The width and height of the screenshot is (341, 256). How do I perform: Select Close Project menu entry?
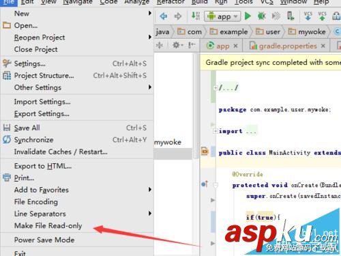tap(77, 49)
